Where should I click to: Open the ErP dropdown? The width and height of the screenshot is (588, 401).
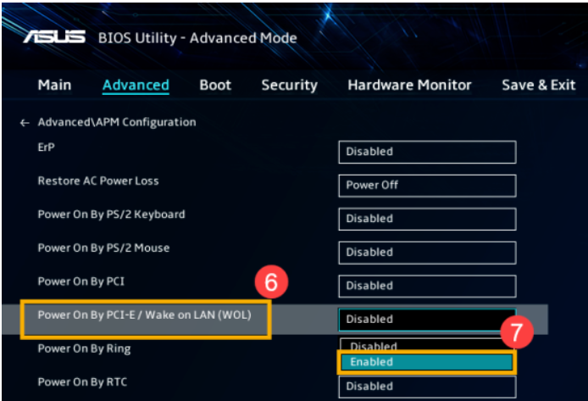(x=427, y=152)
